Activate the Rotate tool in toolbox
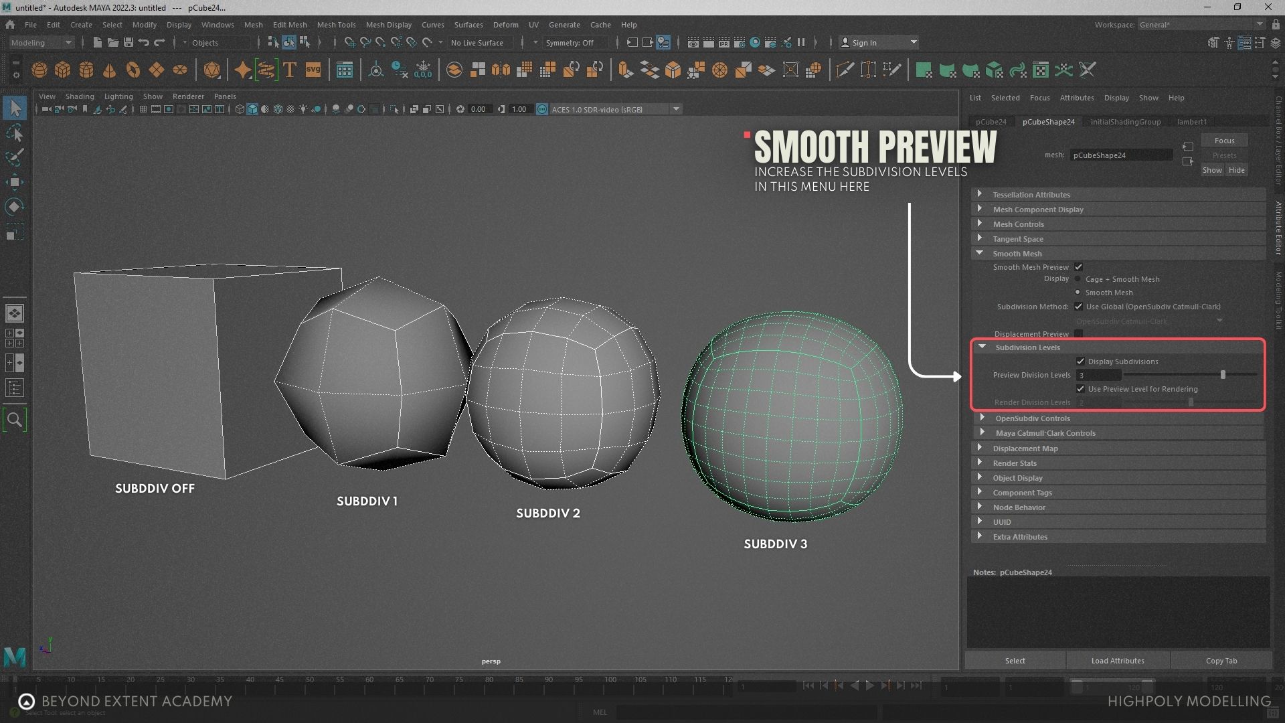 14,207
